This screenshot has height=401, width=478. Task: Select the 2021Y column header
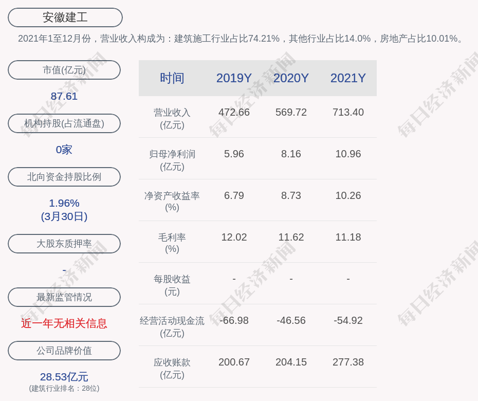pyautogui.click(x=348, y=78)
